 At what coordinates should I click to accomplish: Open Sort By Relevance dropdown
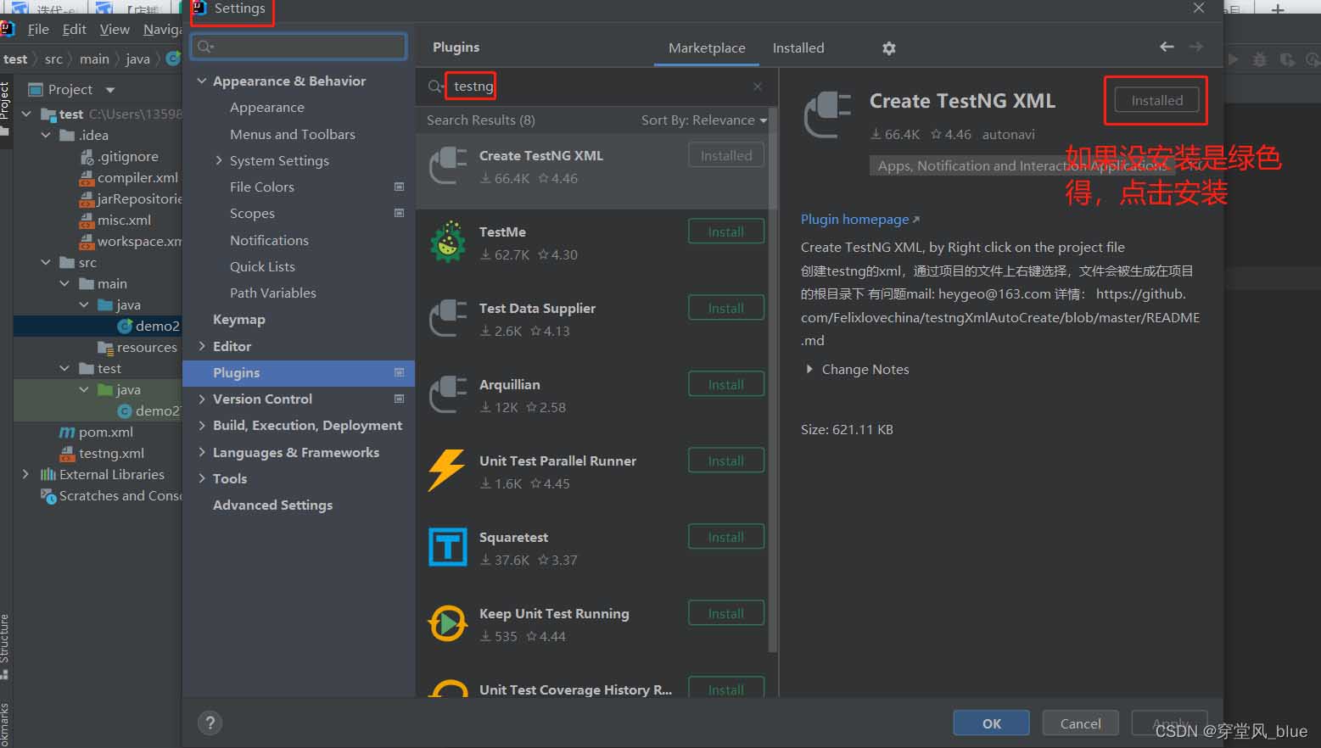click(704, 120)
